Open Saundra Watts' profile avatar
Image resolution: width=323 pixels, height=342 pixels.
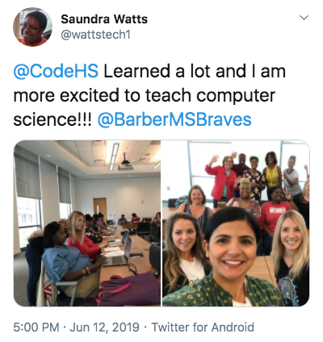[x=32, y=27]
